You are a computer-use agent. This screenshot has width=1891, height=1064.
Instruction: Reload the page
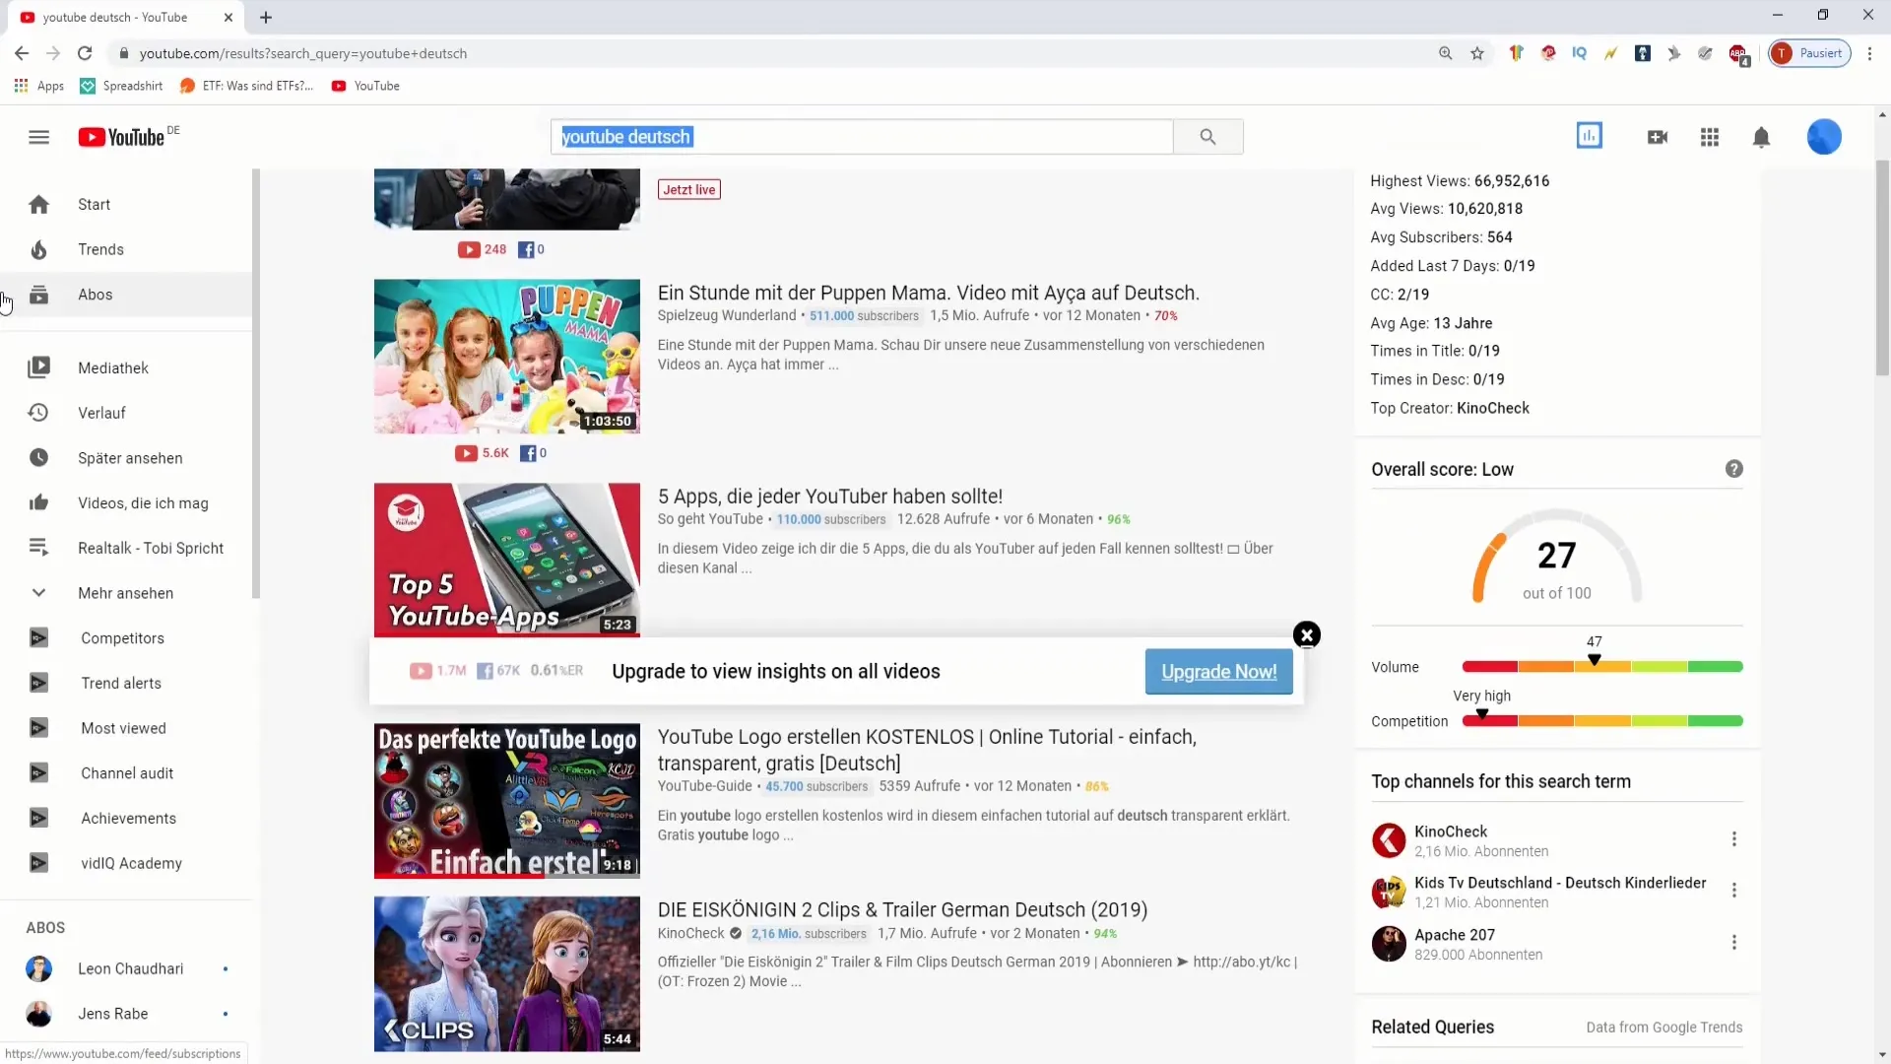[85, 53]
